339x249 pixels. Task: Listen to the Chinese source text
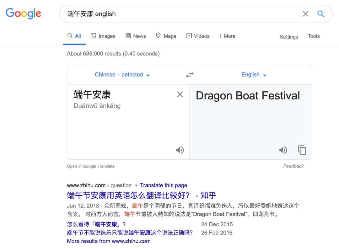180,150
